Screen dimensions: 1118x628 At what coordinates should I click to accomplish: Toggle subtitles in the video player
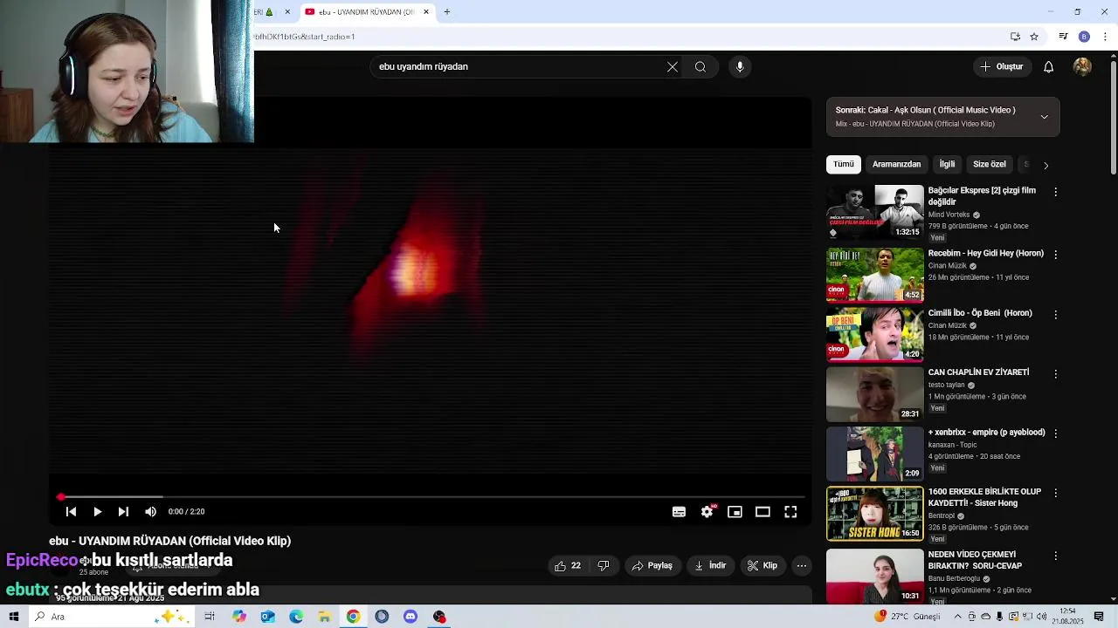(x=679, y=512)
